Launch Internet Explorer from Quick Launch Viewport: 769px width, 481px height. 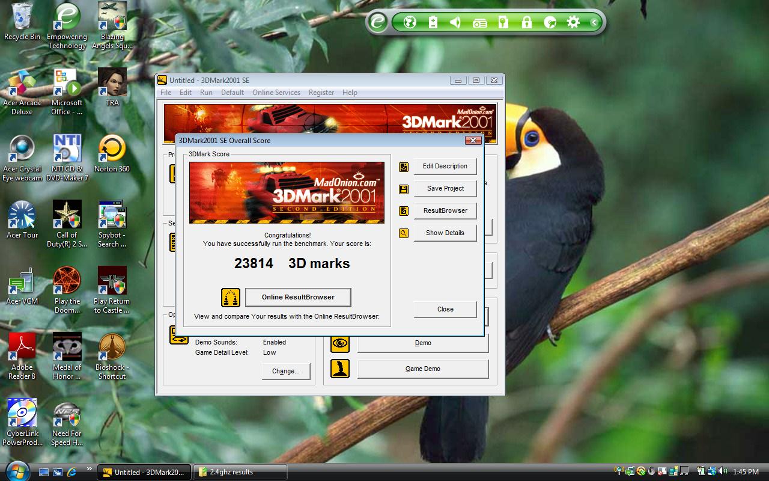72,472
